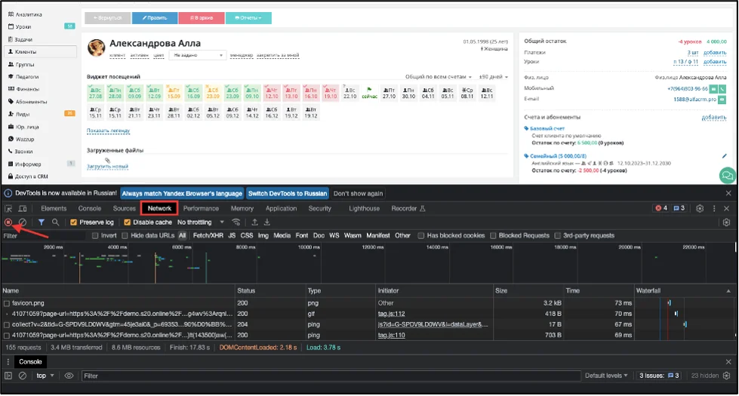Focus the network Filter text field
The height and width of the screenshot is (396, 739).
click(43, 236)
